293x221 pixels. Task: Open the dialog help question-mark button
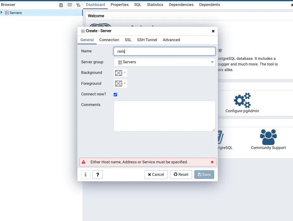97,175
